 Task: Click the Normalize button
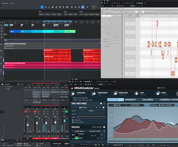pos(135,105)
